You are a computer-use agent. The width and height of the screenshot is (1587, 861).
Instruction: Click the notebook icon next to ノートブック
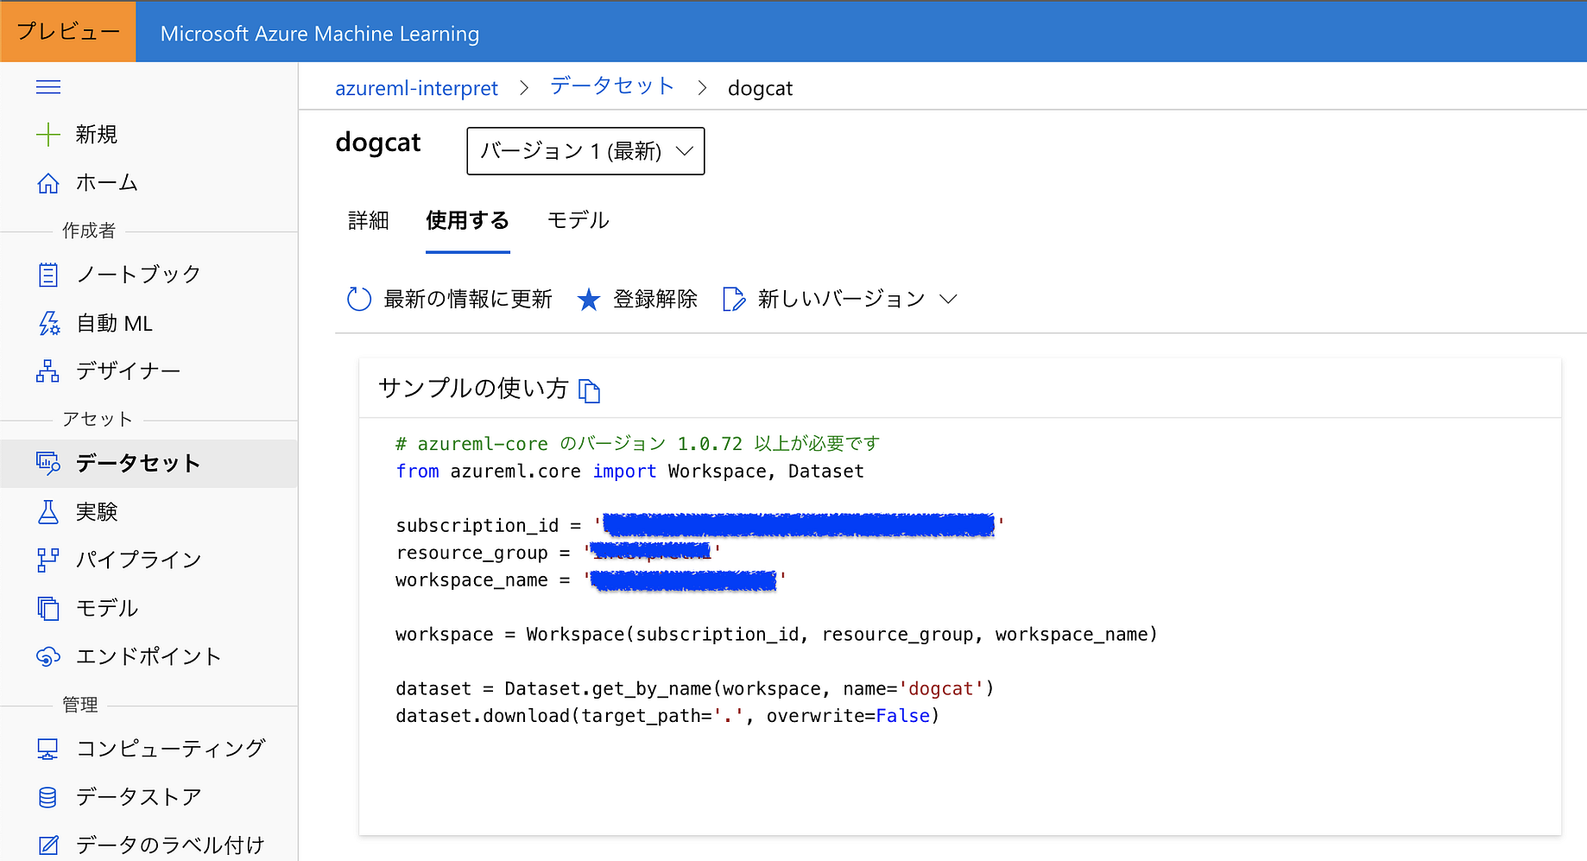coord(48,275)
